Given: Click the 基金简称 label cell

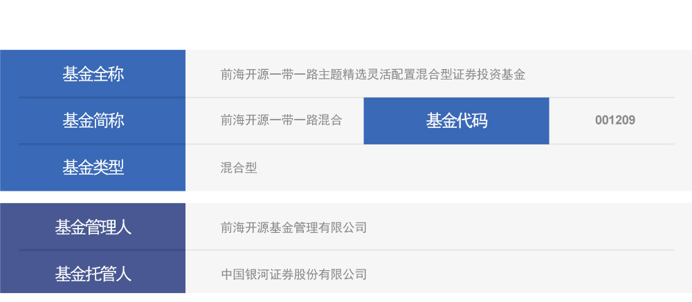Looking at the screenshot, I should [x=93, y=120].
